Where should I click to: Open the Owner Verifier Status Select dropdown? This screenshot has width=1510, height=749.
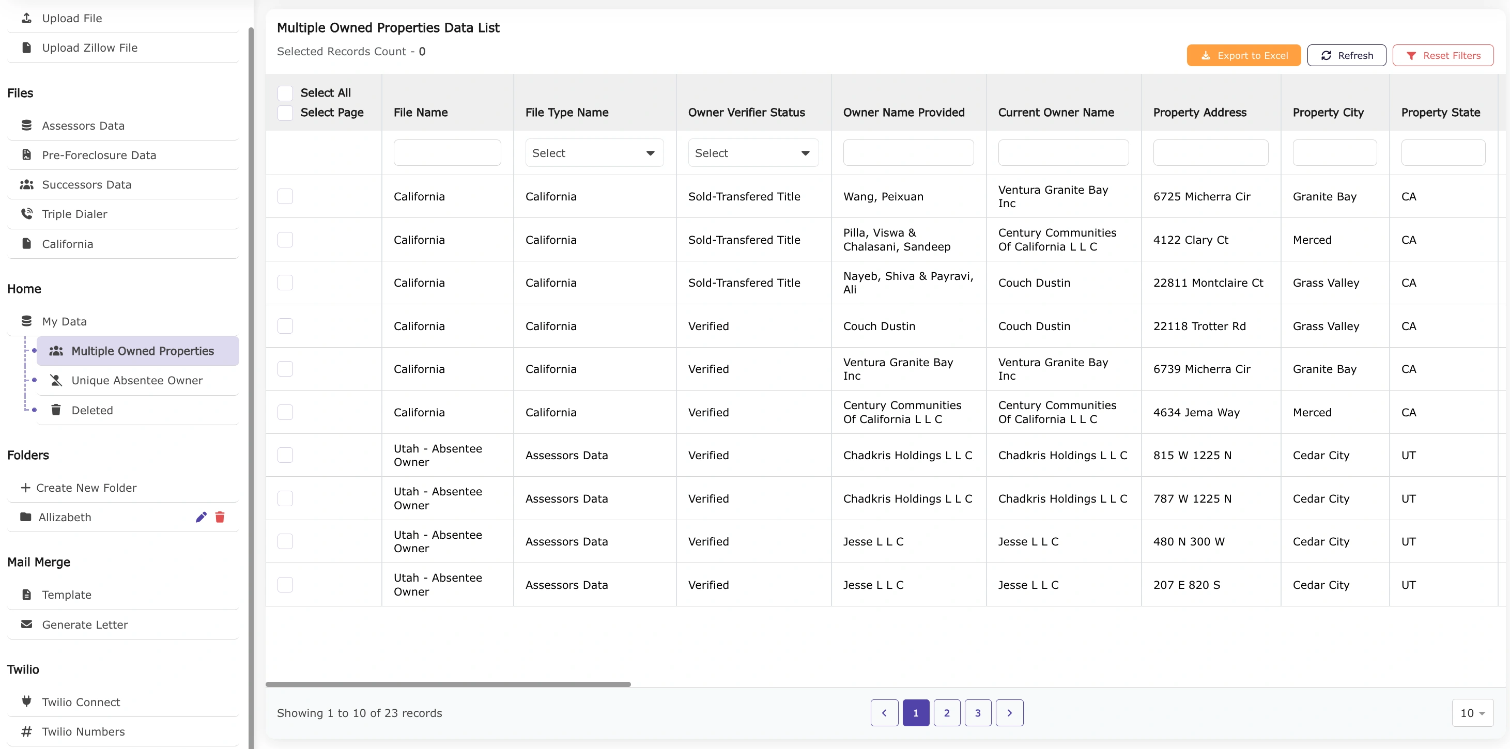click(x=753, y=152)
